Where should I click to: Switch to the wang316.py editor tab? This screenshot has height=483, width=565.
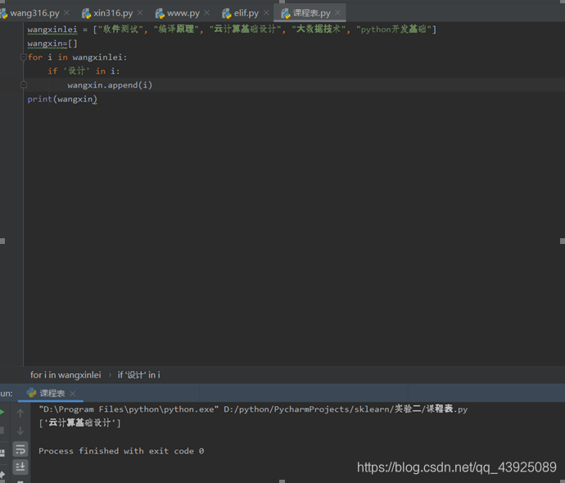click(34, 13)
